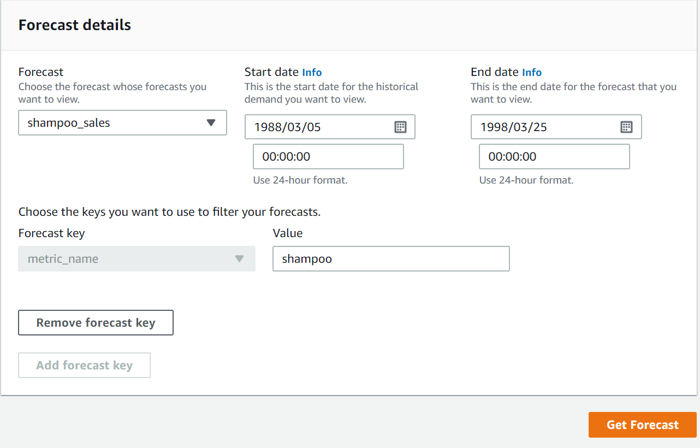Image resolution: width=700 pixels, height=448 pixels.
Task: Click the Forecast details heading
Action: [75, 25]
